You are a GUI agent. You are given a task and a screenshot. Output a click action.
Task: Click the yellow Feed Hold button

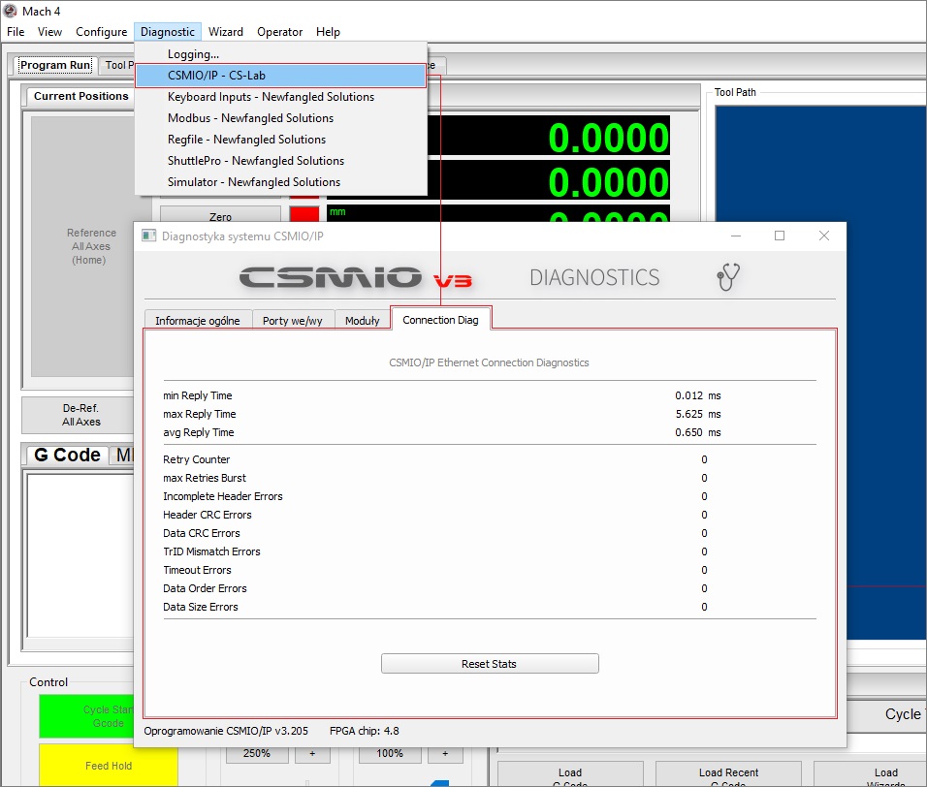[109, 765]
